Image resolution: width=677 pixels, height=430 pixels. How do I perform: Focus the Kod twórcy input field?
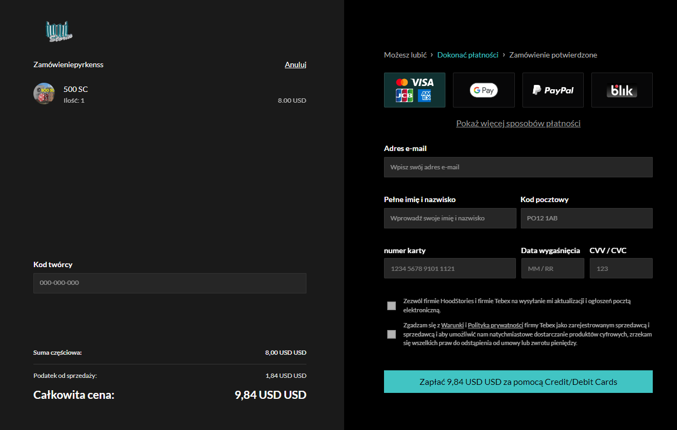pos(170,283)
